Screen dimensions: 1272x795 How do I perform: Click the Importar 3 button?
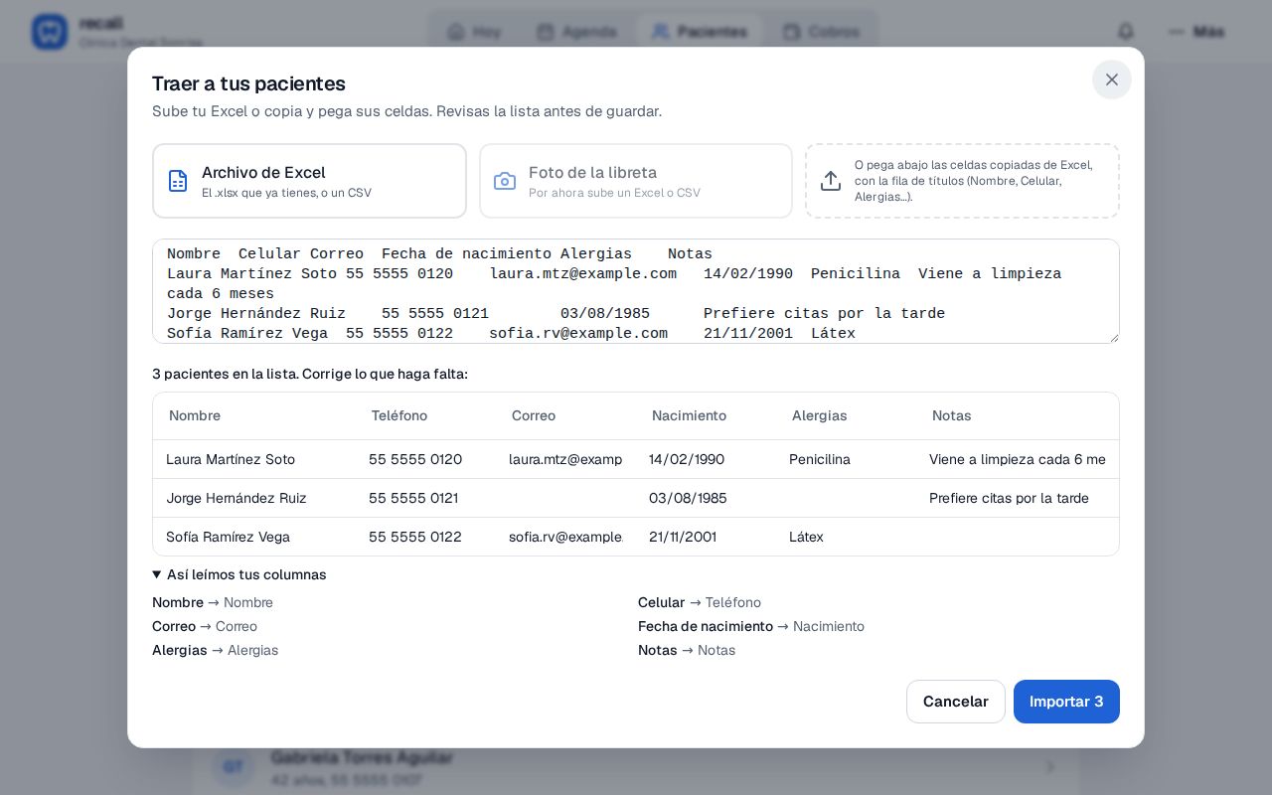[x=1066, y=702]
